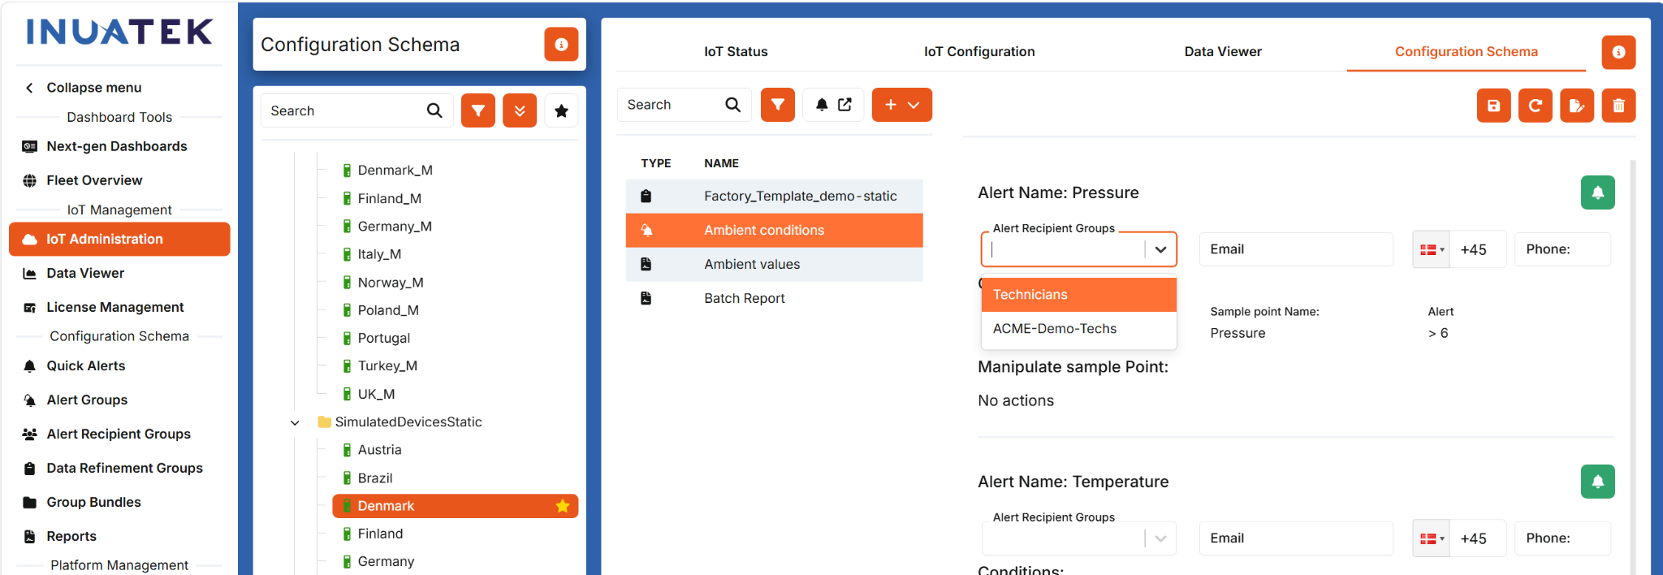Click the Pressure alert Email field
This screenshot has width=1663, height=575.
1297,249
